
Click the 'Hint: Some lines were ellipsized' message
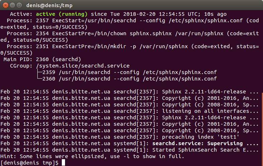pyautogui.click(x=92, y=156)
